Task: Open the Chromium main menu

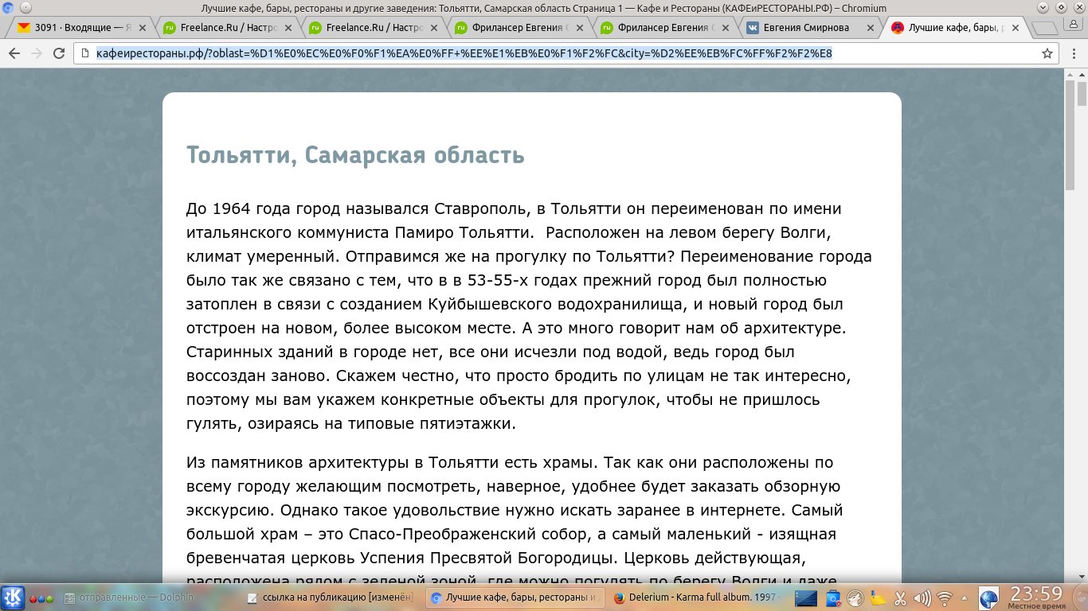Action: coord(1074,54)
